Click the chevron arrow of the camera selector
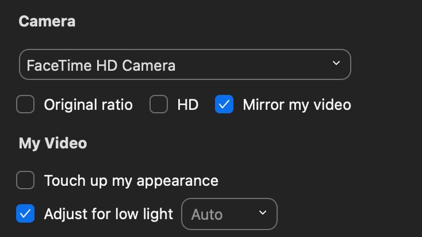Image resolution: width=422 pixels, height=237 pixels. pos(336,63)
